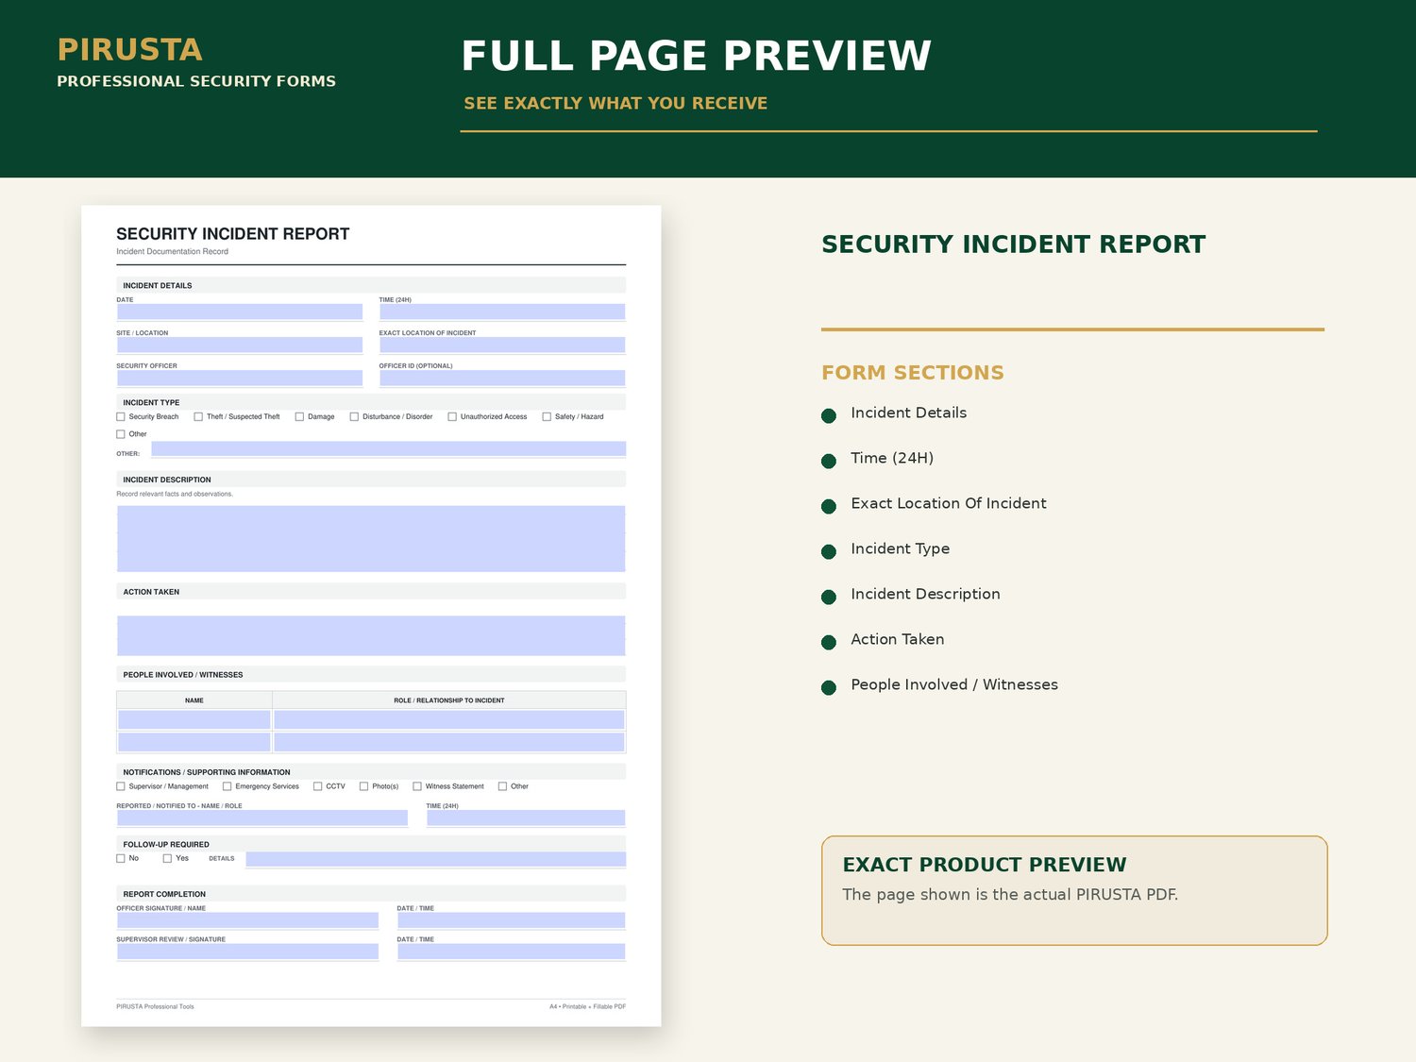Image resolution: width=1416 pixels, height=1062 pixels.
Task: Click the Site / Location input field
Action: pos(240,345)
